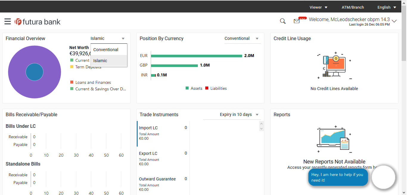Toggle Current & Savings Over D... legend
Screen dimensions: 407x195
pyautogui.click(x=98, y=89)
